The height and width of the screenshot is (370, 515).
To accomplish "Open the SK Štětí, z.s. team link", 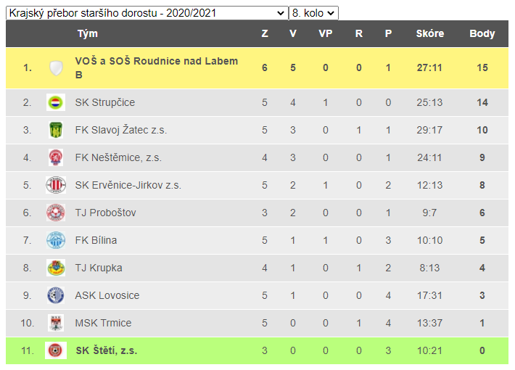I will click(x=107, y=350).
